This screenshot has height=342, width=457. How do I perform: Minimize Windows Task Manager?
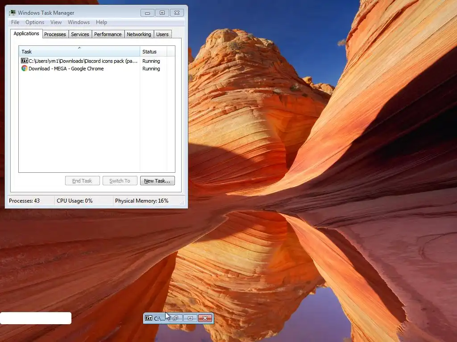click(147, 13)
